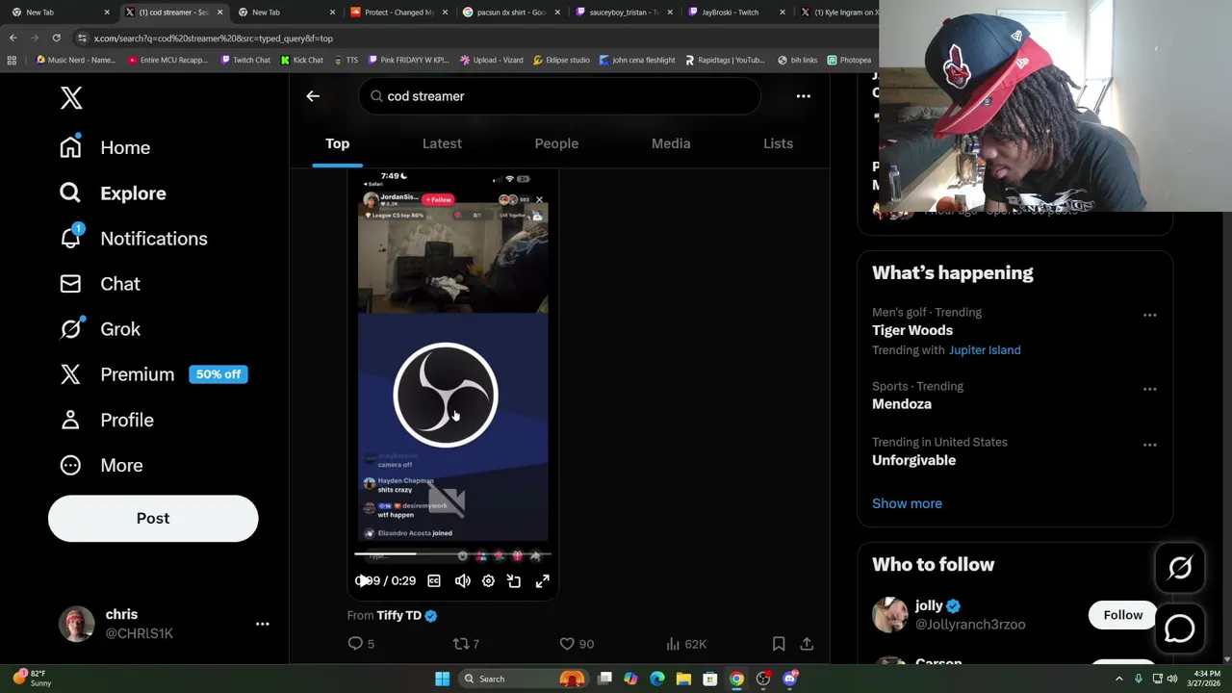Click the cod streamer search field
This screenshot has width=1232, height=693.
(x=559, y=96)
